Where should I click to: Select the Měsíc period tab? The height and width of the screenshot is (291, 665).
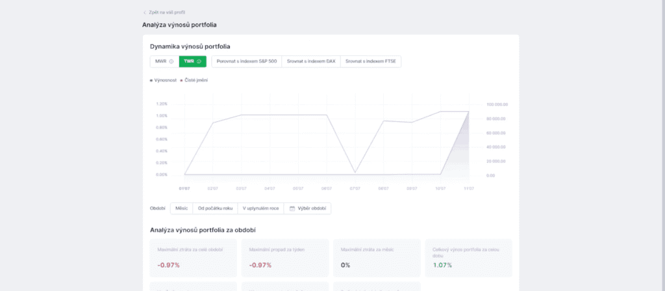pyautogui.click(x=182, y=209)
